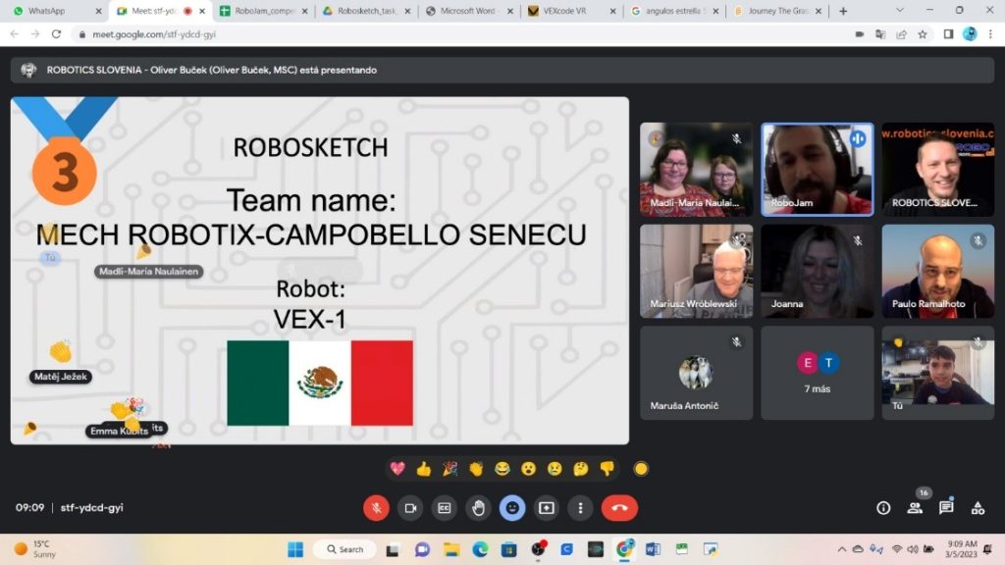Show the participants list
The image size is (1005, 565).
[915, 508]
